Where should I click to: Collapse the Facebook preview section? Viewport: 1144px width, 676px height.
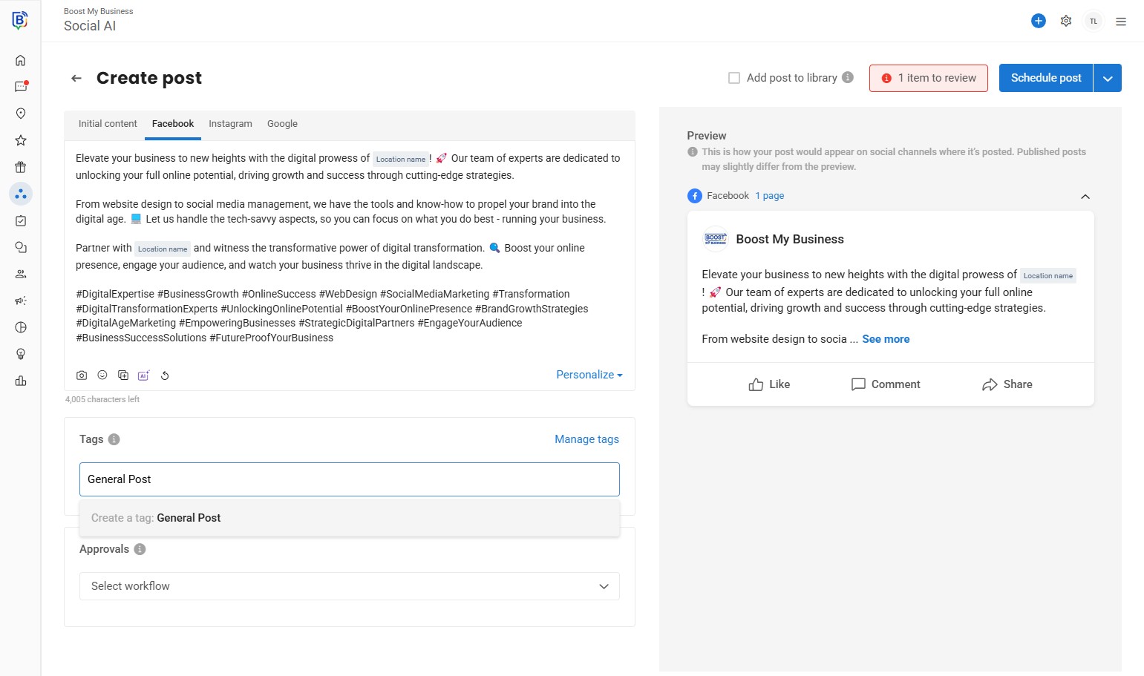point(1085,197)
